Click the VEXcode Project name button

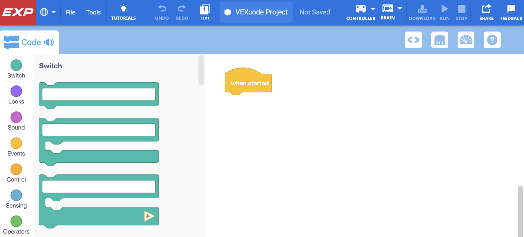tap(256, 12)
